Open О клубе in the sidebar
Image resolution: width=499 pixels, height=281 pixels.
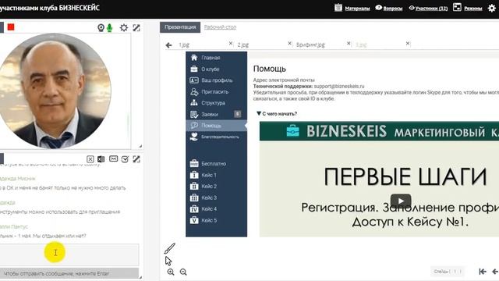pyautogui.click(x=217, y=69)
